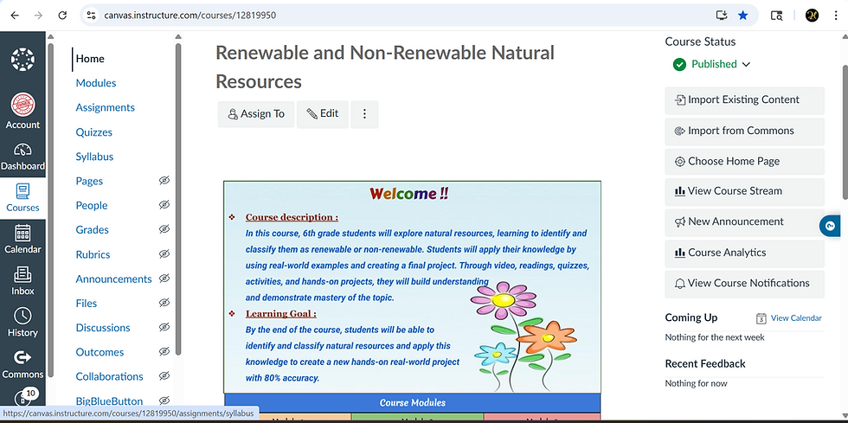Click Import Existing Content
848x423 pixels.
[744, 100]
